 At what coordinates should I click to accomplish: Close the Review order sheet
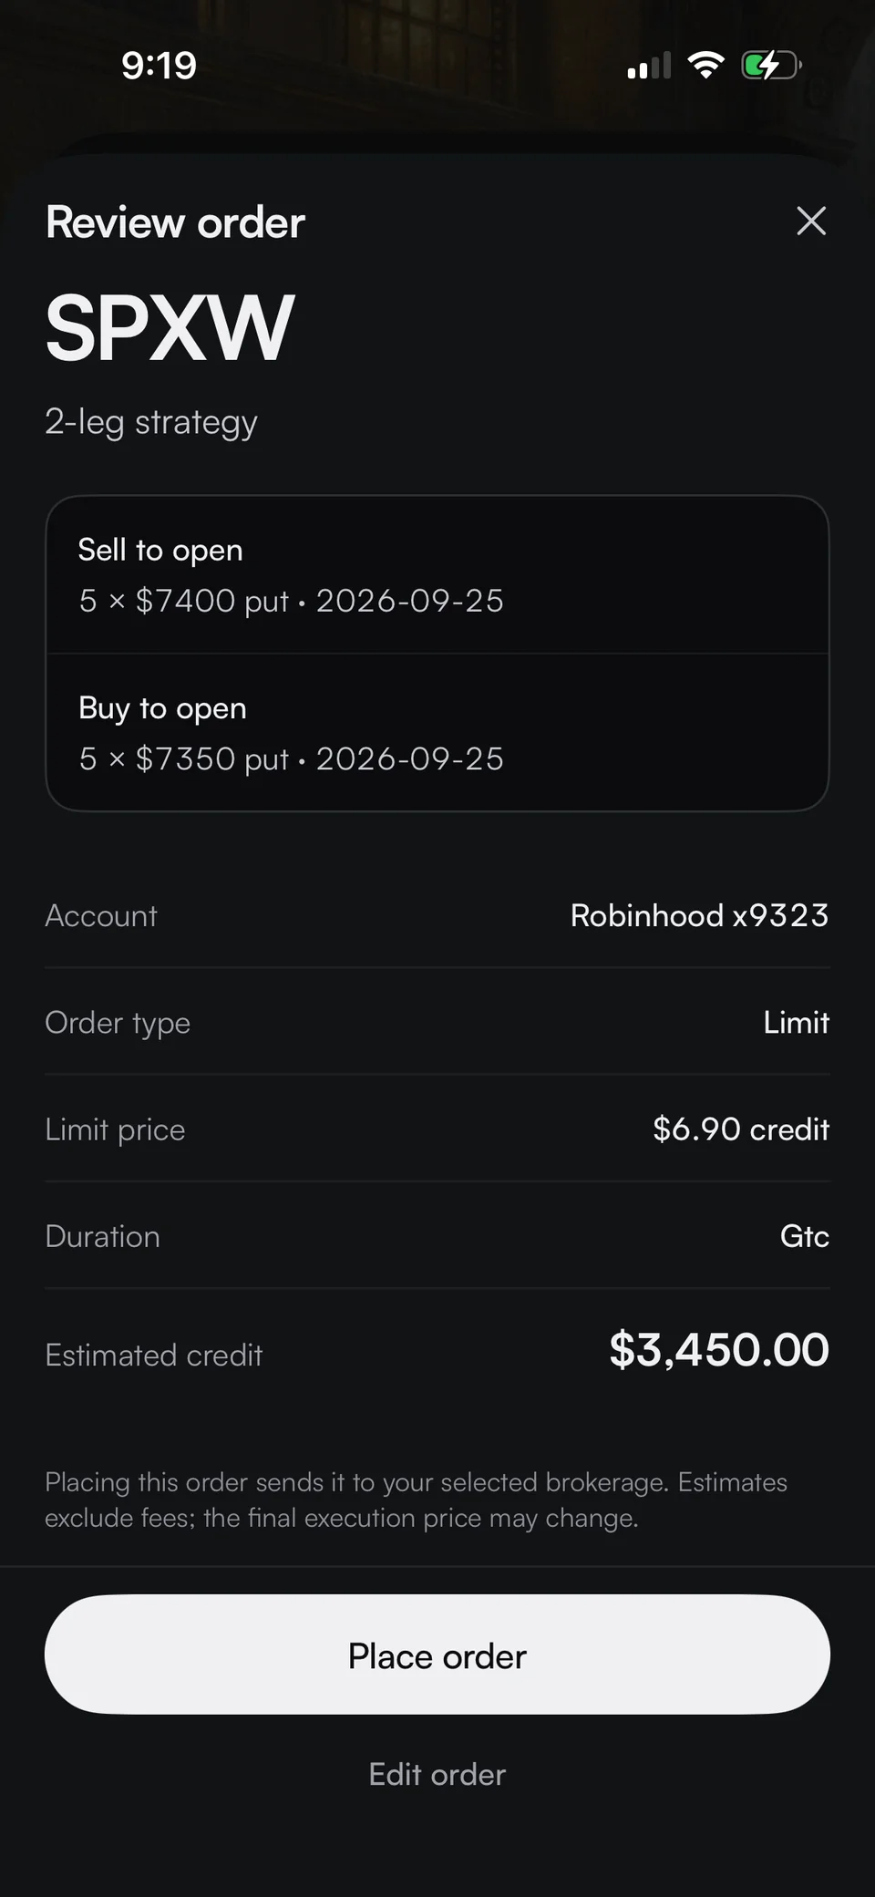point(811,221)
